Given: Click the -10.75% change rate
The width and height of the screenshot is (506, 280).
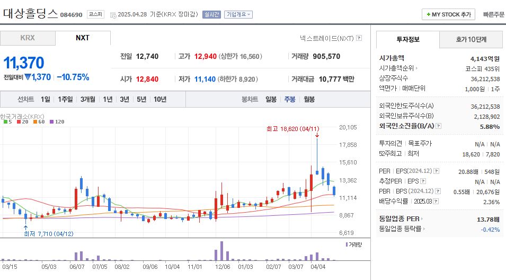Looking at the screenshot, I should click(73, 77).
